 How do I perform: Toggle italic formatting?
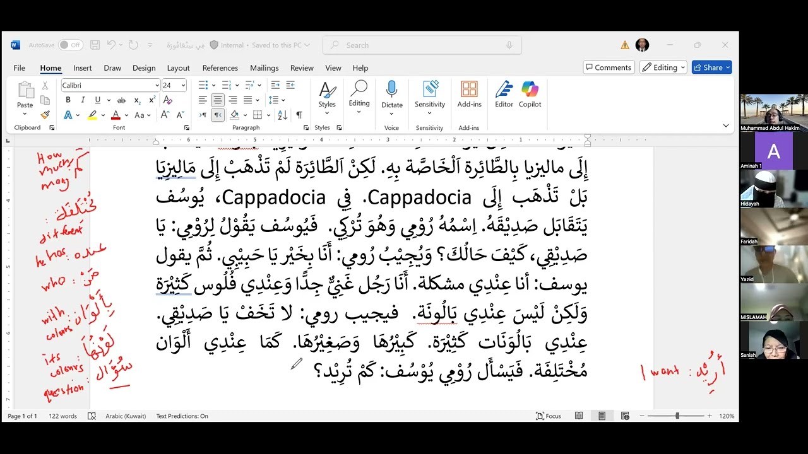coord(83,100)
